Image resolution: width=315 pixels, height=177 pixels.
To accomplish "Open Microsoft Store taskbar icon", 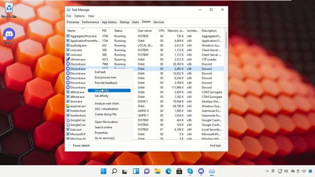I will 179,171.
